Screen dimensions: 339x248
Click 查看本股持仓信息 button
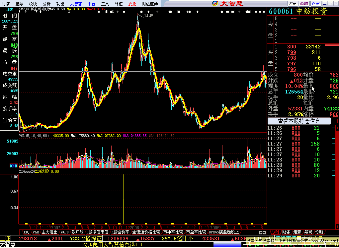(299, 121)
